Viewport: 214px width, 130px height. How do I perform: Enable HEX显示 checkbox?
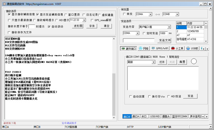coord(57,20)
